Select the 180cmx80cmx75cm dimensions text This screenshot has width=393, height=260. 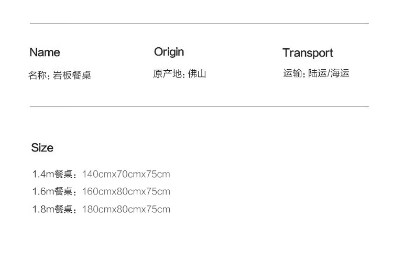[126, 210]
